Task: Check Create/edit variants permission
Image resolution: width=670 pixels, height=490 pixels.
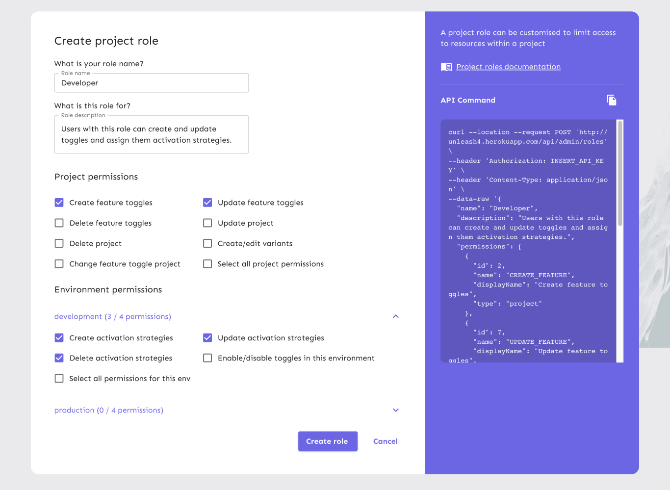Action: (x=207, y=243)
